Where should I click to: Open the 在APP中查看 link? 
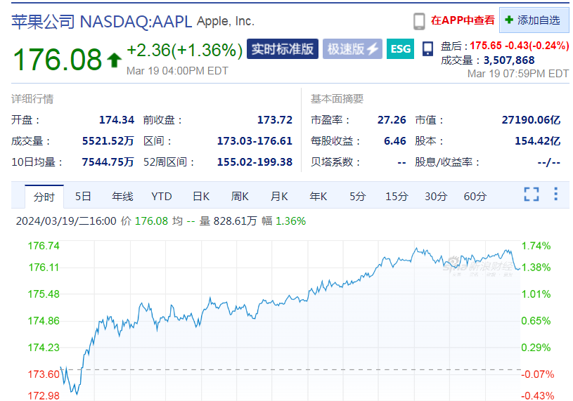point(463,20)
